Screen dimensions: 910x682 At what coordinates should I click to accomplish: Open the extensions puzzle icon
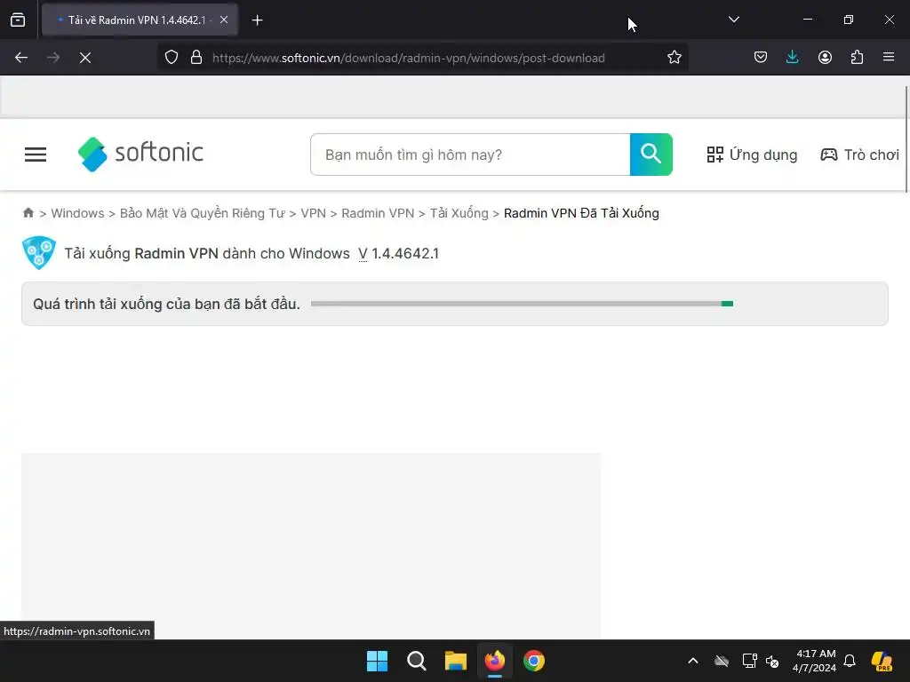[x=857, y=58]
